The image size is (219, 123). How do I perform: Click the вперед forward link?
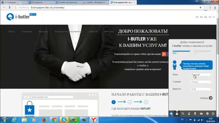[204, 98]
